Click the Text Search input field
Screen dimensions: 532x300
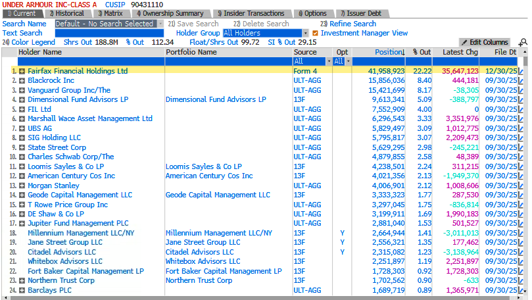(x=109, y=33)
